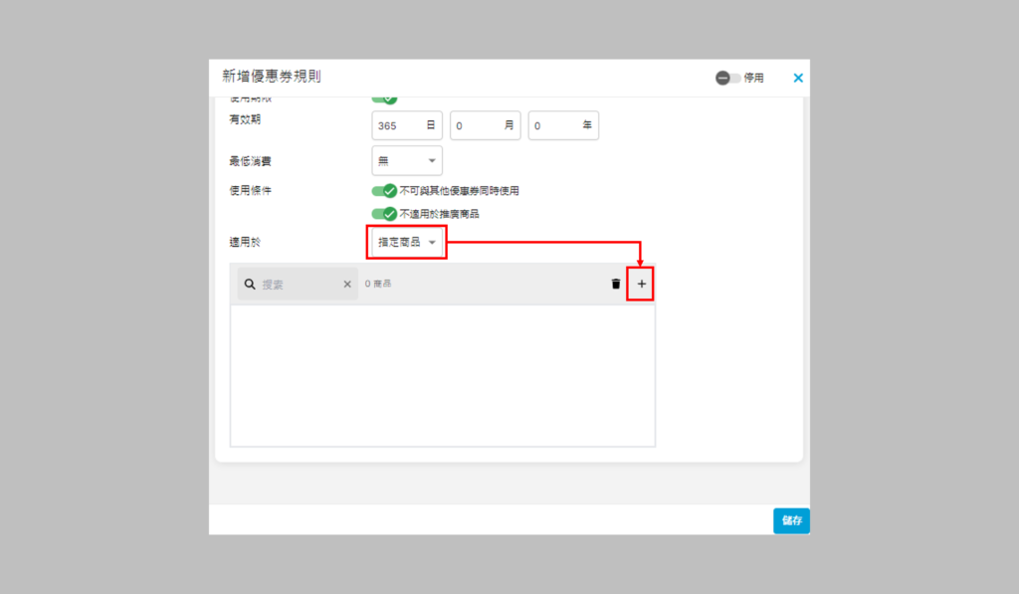Close the 新增優惠券規則 dialog with the blue X

coord(798,78)
